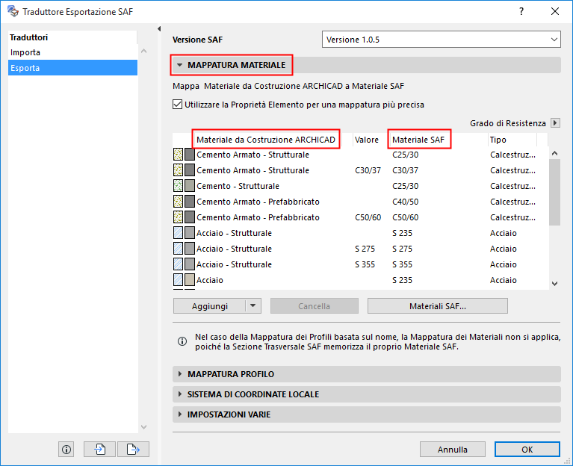
Task: Click the Traduttori list scroll-down arrow
Action: (144, 426)
